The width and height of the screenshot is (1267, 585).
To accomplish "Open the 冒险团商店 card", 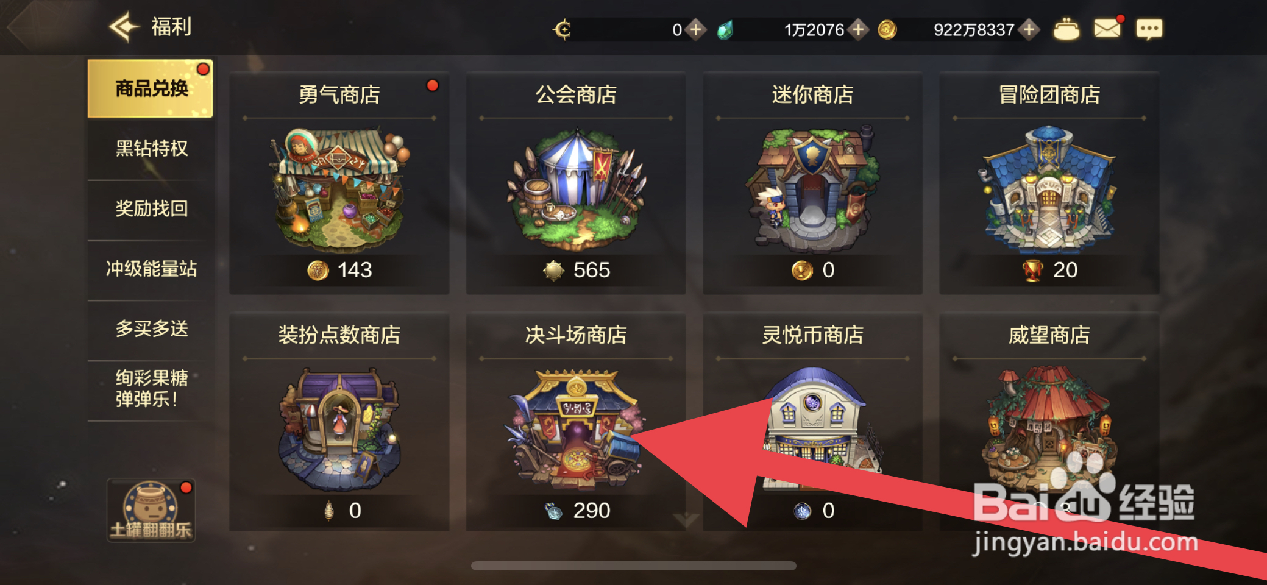I will tap(1049, 183).
